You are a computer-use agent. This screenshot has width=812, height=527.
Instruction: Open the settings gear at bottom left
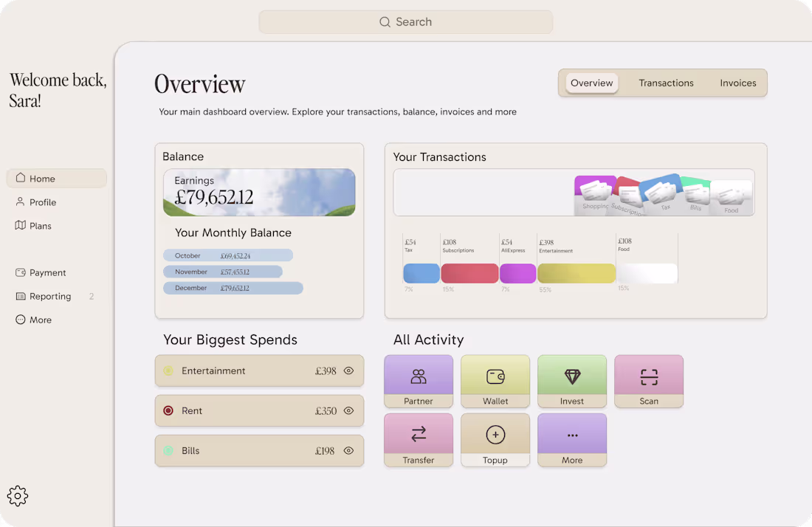[x=17, y=495]
